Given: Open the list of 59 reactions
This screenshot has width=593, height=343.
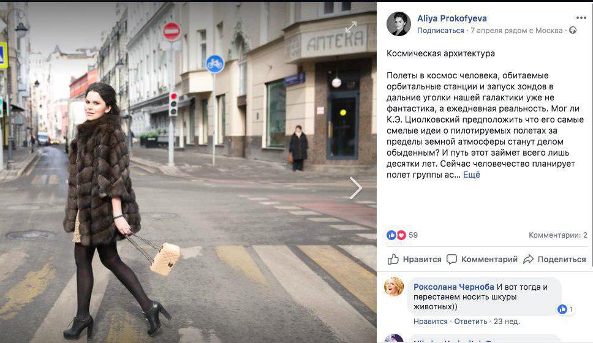Looking at the screenshot, I should 413,235.
